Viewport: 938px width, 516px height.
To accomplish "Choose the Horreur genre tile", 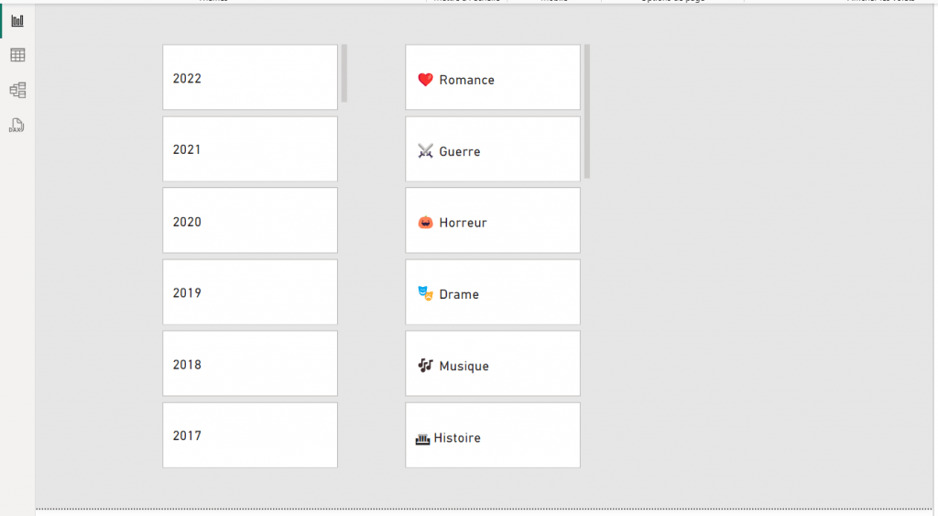I will [493, 220].
